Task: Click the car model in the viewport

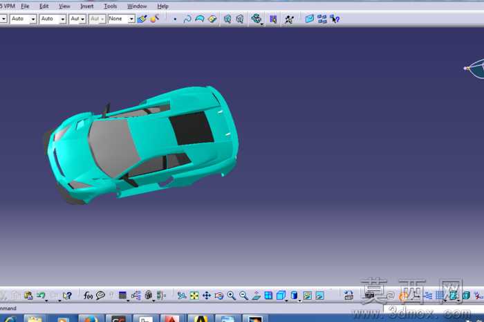Action: point(142,145)
